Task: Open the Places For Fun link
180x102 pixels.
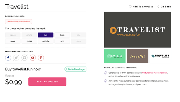Action: point(160,73)
